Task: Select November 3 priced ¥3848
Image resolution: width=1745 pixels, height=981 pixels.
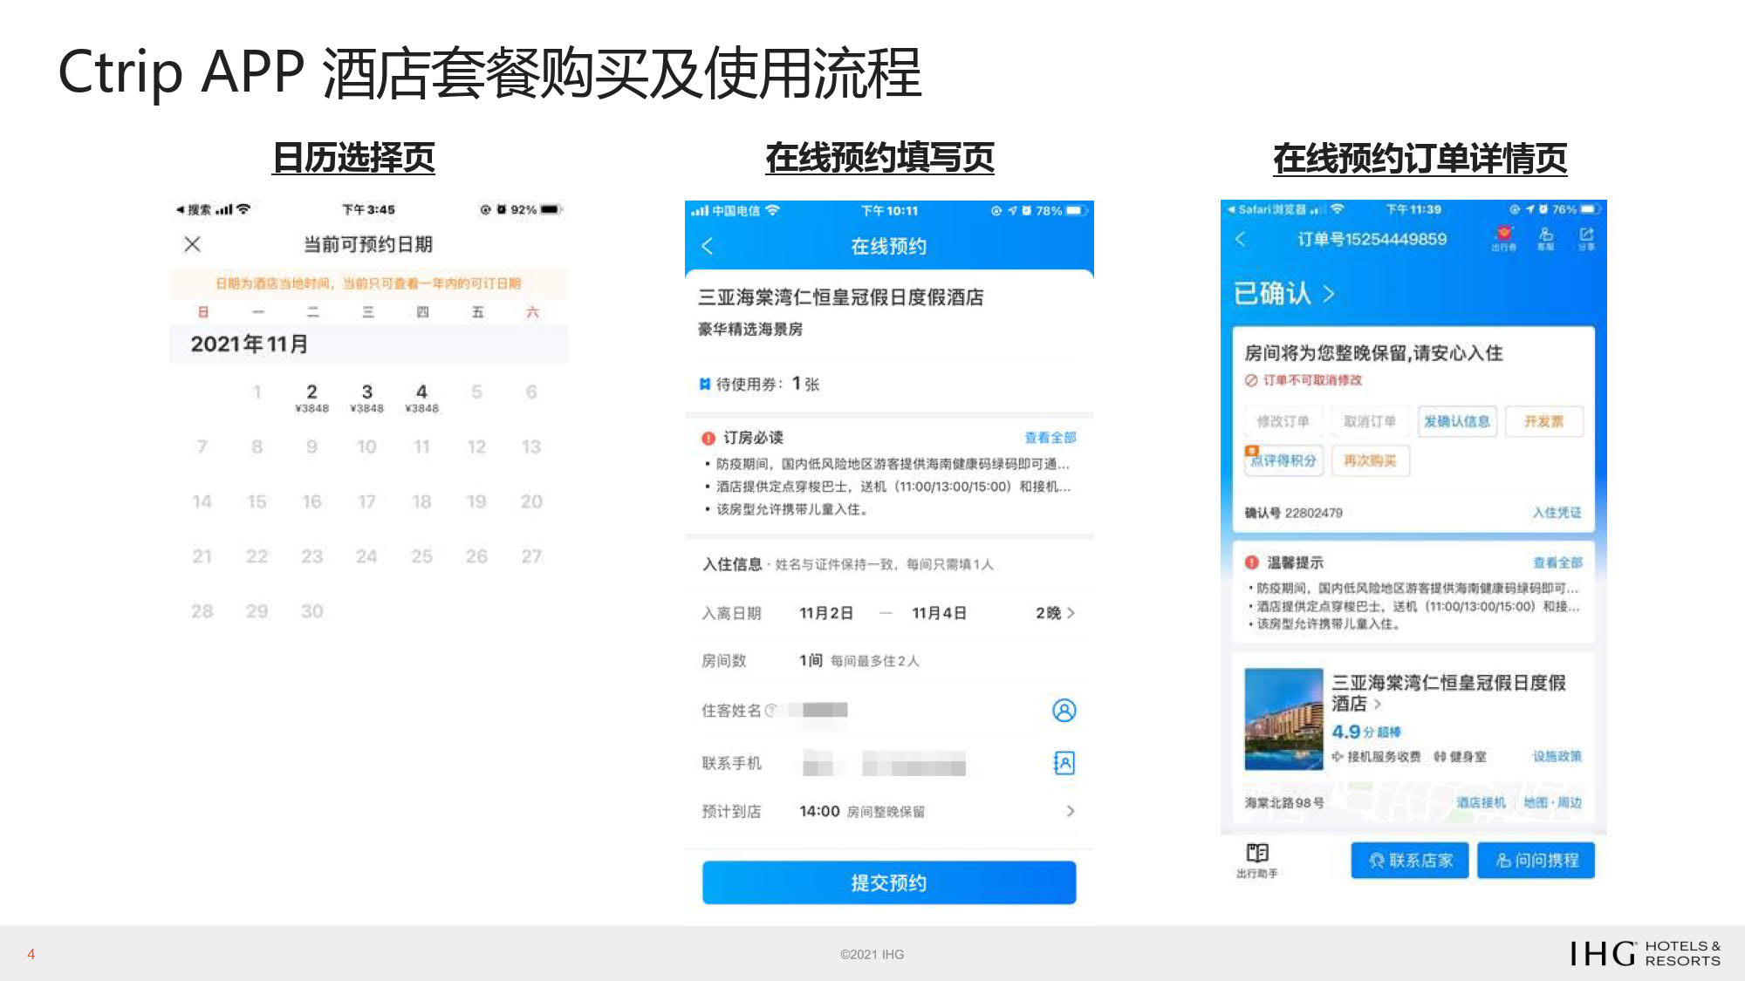Action: 366,398
